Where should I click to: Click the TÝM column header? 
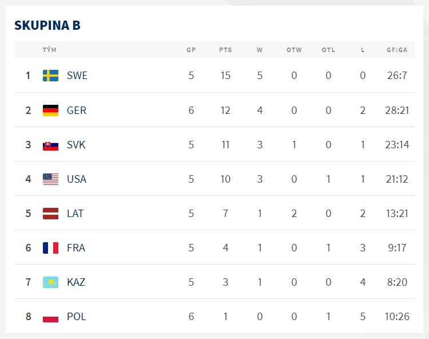tap(50, 50)
